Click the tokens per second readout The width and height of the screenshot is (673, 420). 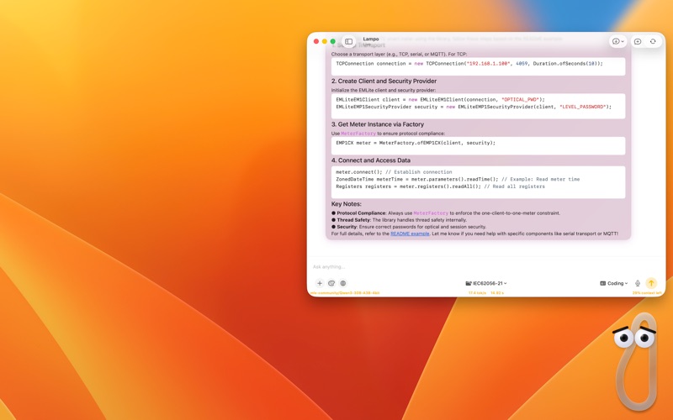click(x=477, y=293)
